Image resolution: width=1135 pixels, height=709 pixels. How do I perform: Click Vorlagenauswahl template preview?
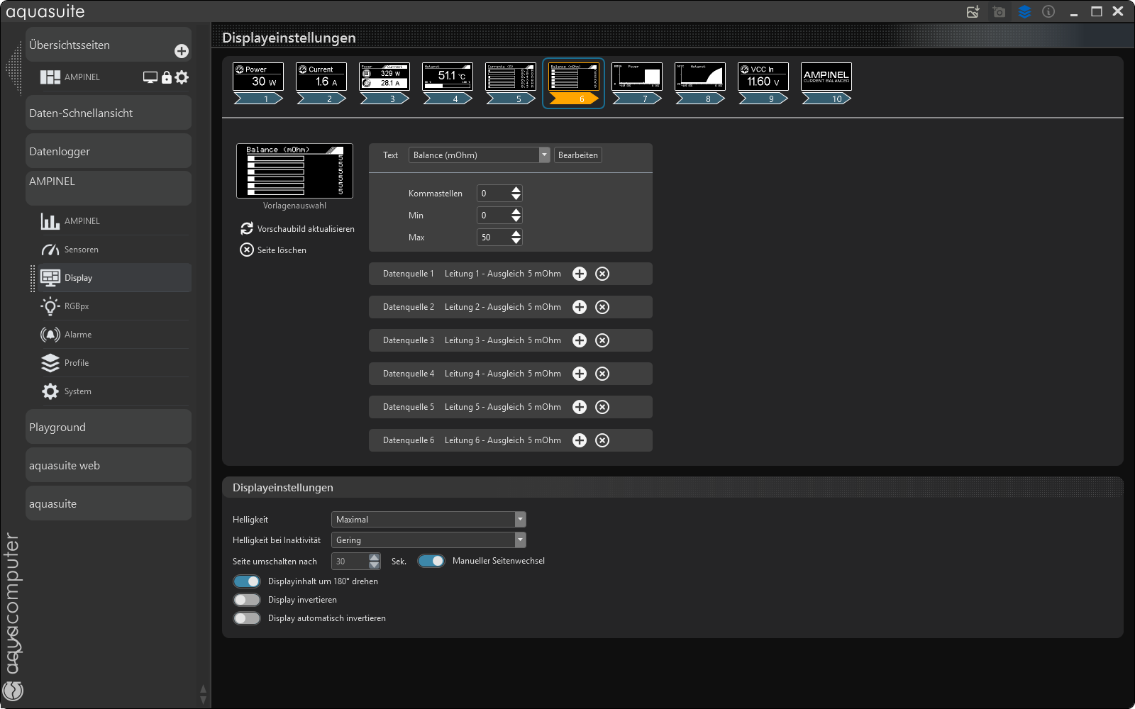(294, 171)
